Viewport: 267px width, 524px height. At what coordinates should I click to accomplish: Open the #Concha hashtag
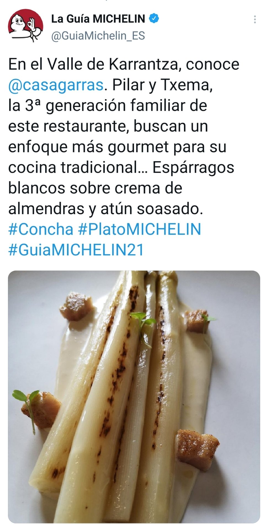(x=41, y=229)
